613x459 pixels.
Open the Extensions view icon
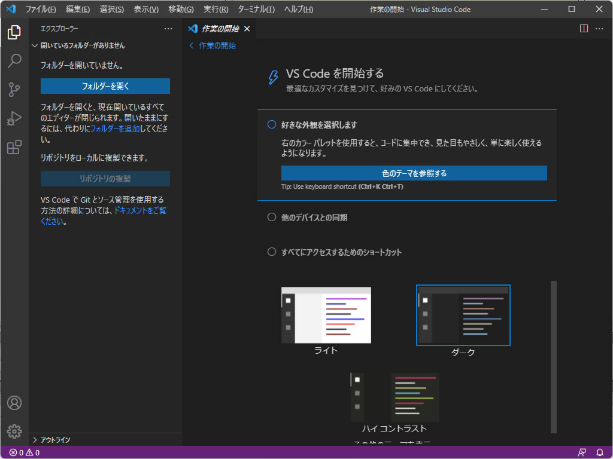(14, 147)
